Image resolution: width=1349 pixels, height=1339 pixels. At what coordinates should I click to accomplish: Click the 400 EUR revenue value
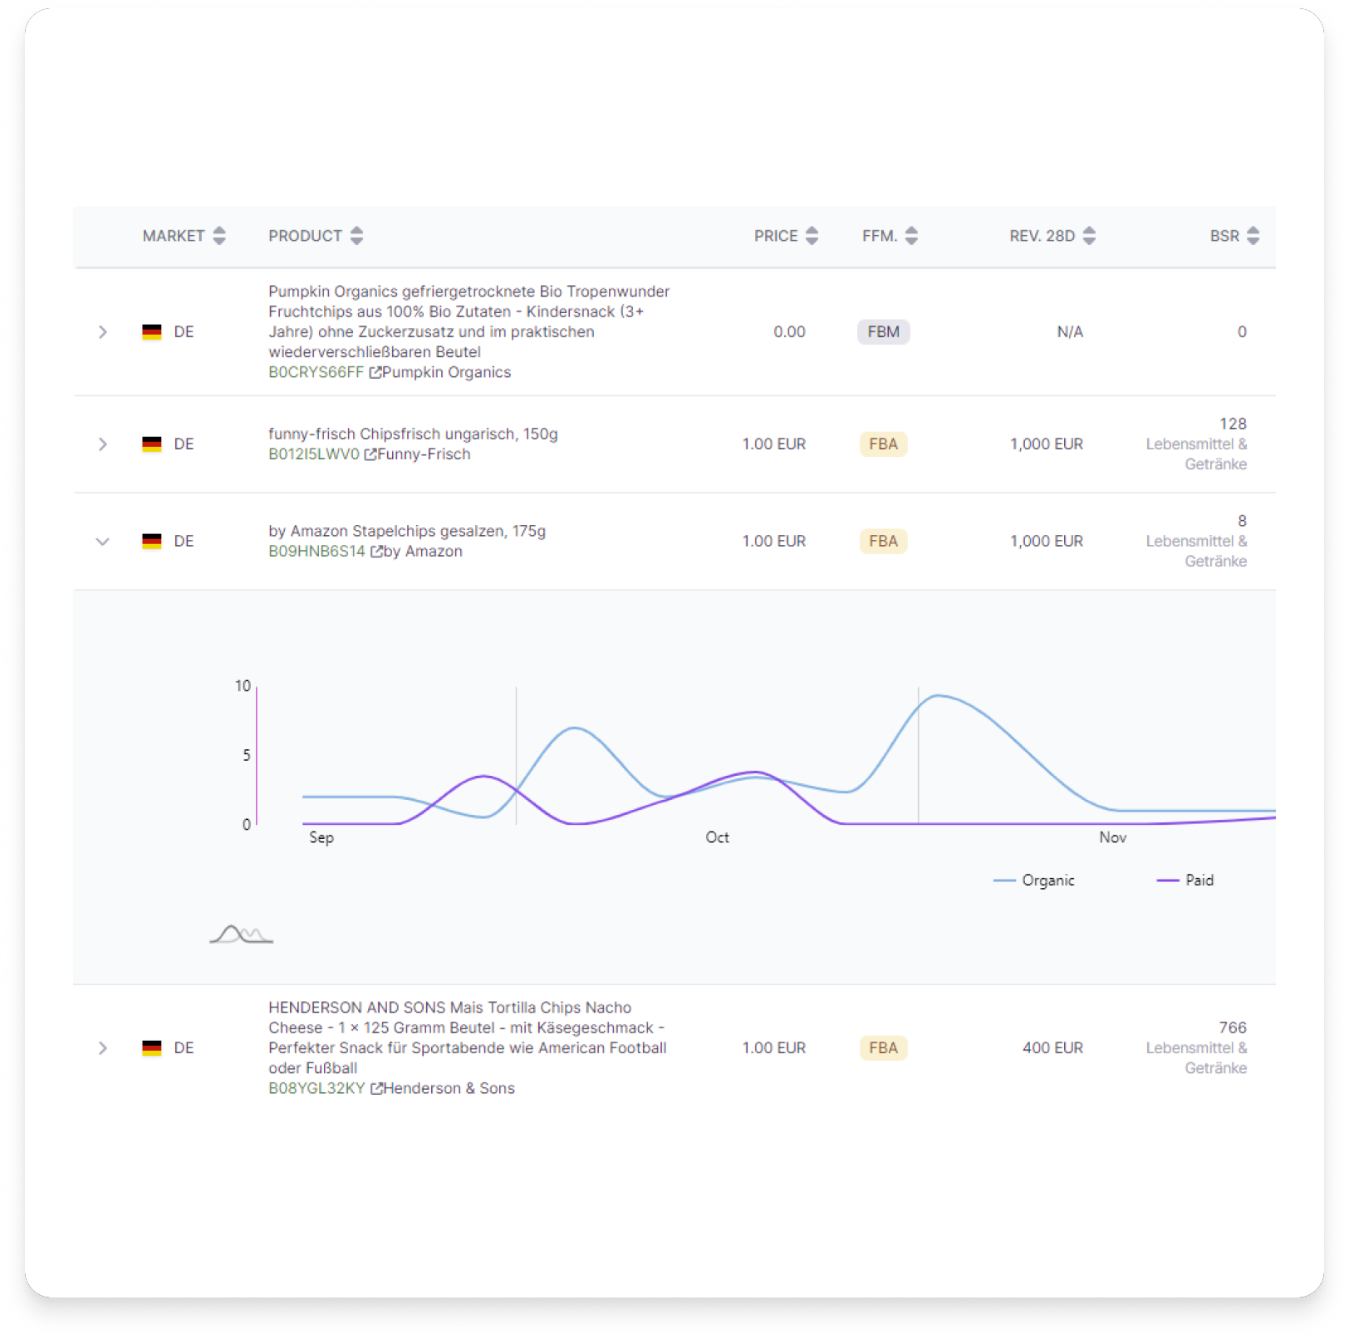(x=1052, y=1048)
